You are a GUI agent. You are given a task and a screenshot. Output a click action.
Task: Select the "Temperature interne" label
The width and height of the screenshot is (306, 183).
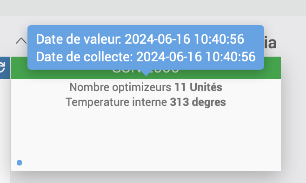coord(117,102)
